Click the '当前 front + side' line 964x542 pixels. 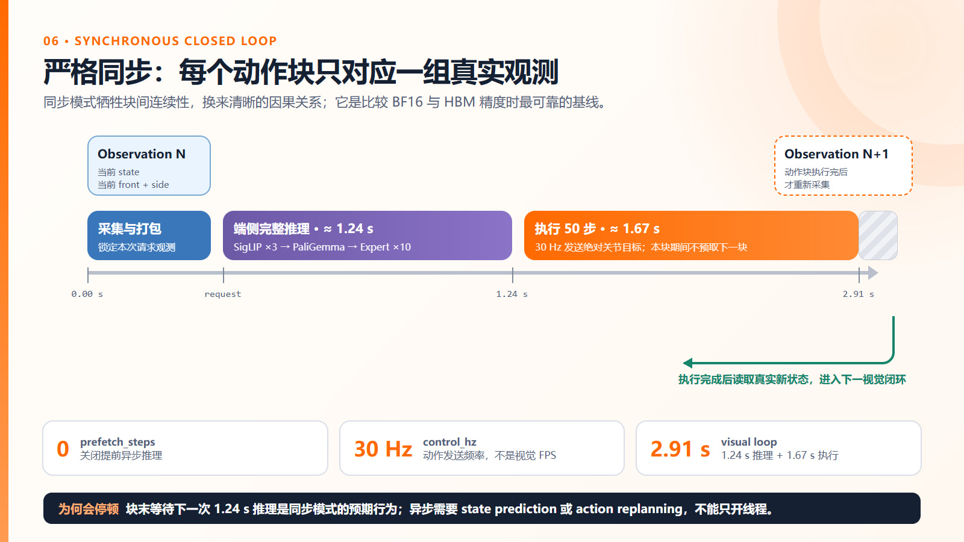click(x=133, y=185)
